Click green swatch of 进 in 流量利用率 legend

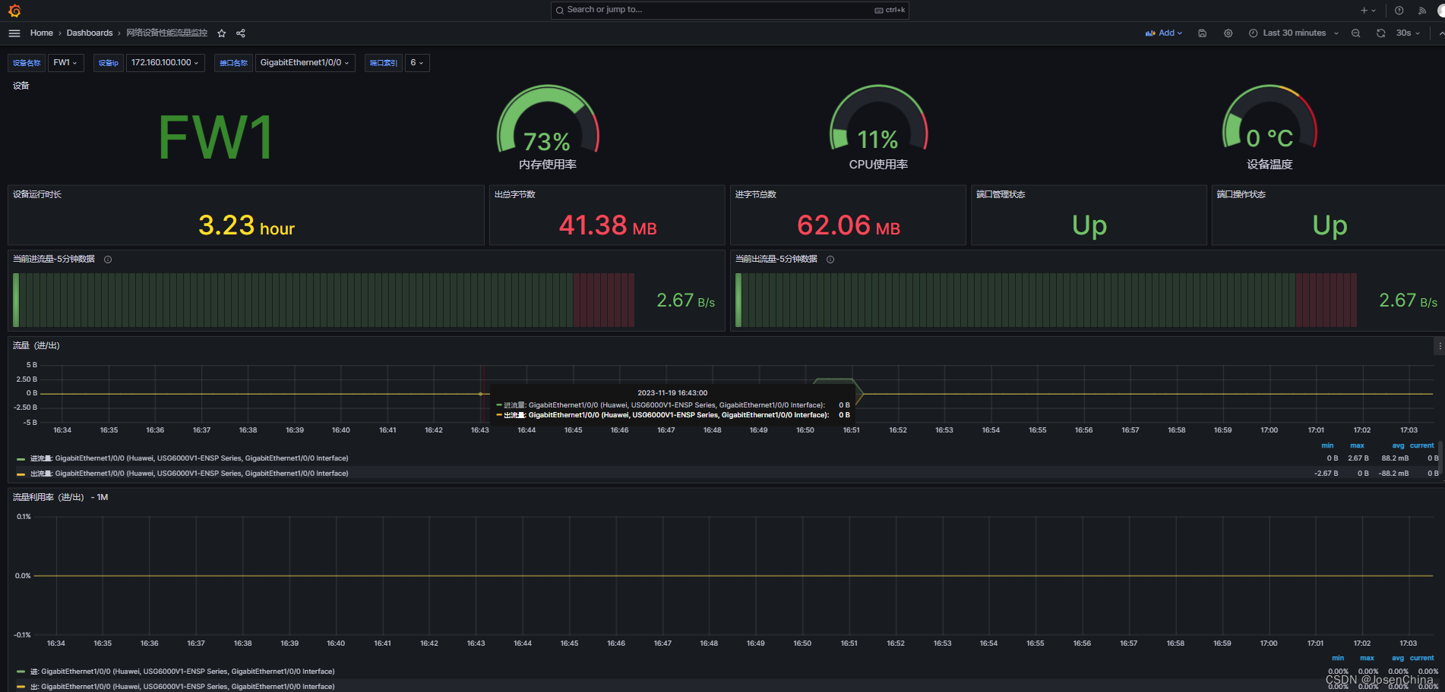21,672
